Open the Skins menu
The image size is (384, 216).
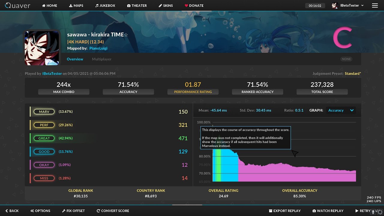(x=166, y=5)
